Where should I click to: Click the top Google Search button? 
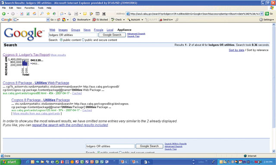tap(112, 35)
